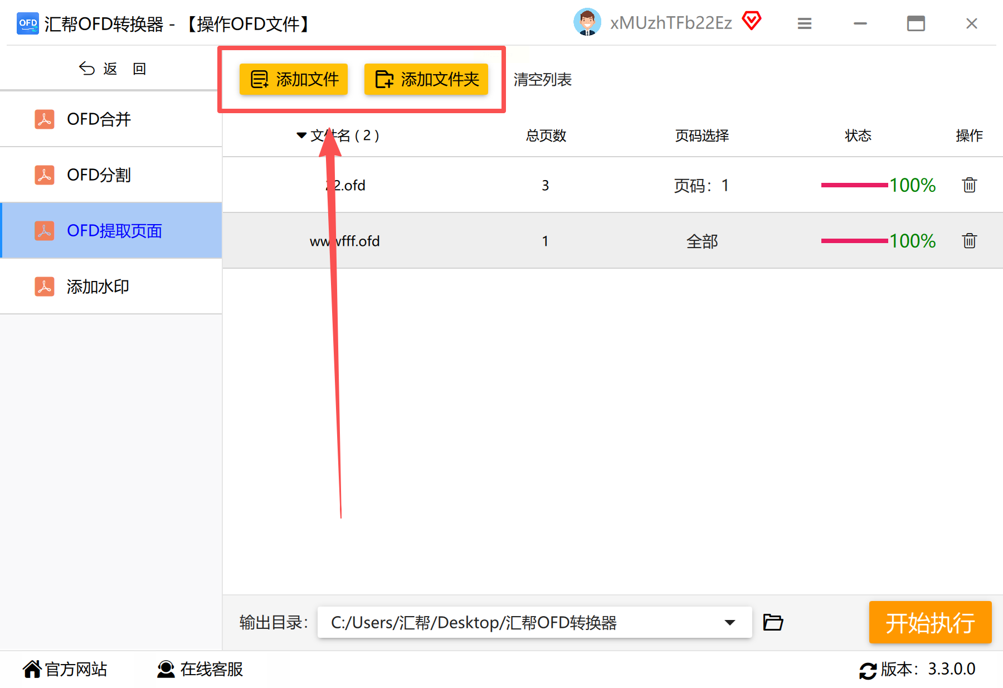
Task: Click the OFD分割 sidebar icon
Action: click(x=45, y=175)
